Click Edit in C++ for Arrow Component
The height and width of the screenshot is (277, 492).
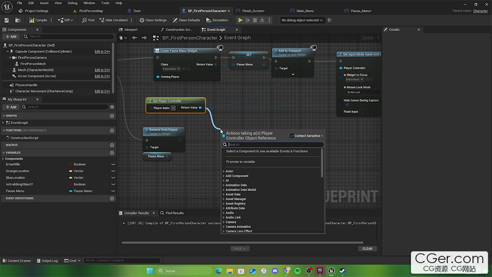(102, 76)
